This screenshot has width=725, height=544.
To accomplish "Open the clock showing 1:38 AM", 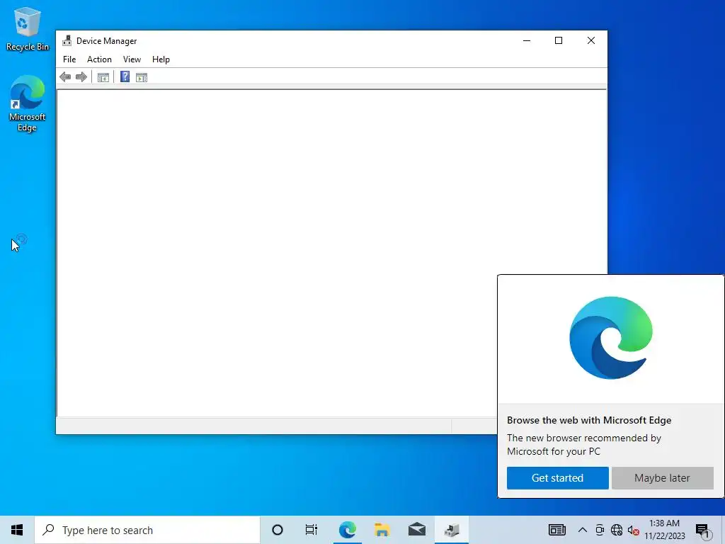I will pos(664,530).
